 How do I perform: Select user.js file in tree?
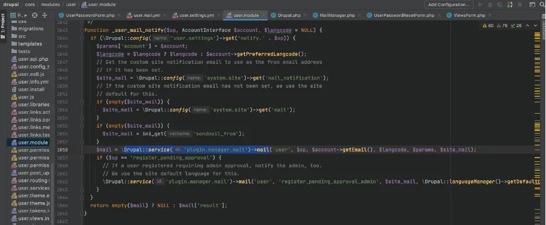[22, 97]
